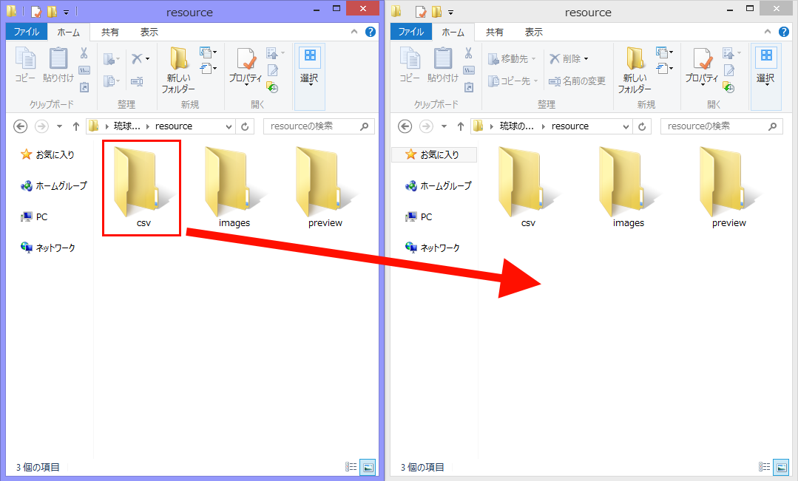Select preview folder in left window
The width and height of the screenshot is (798, 481).
[x=325, y=188]
